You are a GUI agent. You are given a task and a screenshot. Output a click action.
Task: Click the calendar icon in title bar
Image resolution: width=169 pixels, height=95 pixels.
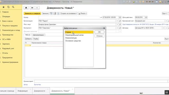[x=143, y=2]
